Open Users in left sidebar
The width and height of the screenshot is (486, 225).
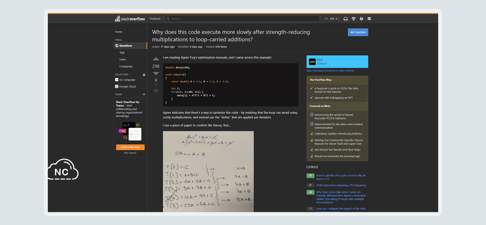click(x=122, y=59)
